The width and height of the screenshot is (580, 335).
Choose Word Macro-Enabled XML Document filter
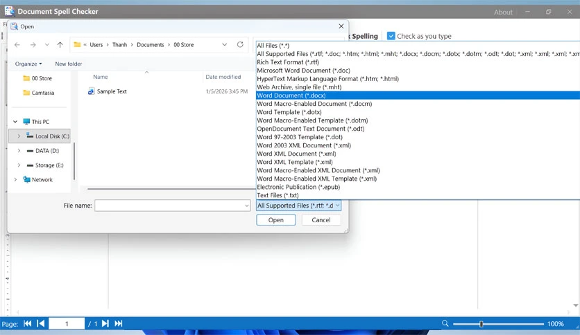(x=418, y=170)
